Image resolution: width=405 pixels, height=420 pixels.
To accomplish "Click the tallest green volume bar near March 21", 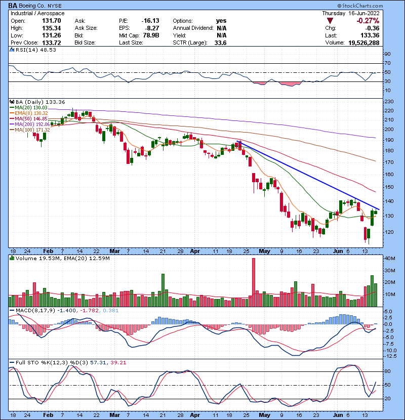I will 163,290.
